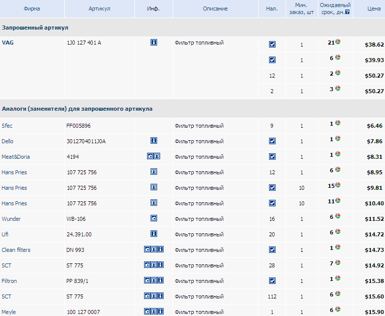Click article number FF005896
This screenshot has height=316, width=385.
[78, 126]
